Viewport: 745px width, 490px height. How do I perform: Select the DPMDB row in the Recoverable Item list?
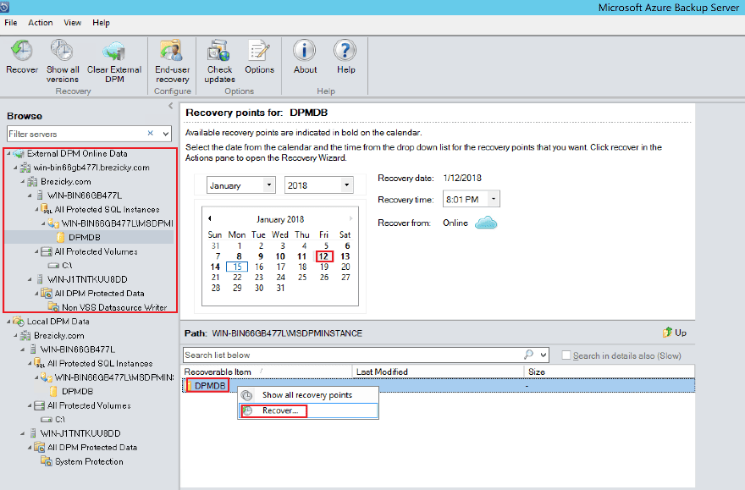(x=439, y=385)
